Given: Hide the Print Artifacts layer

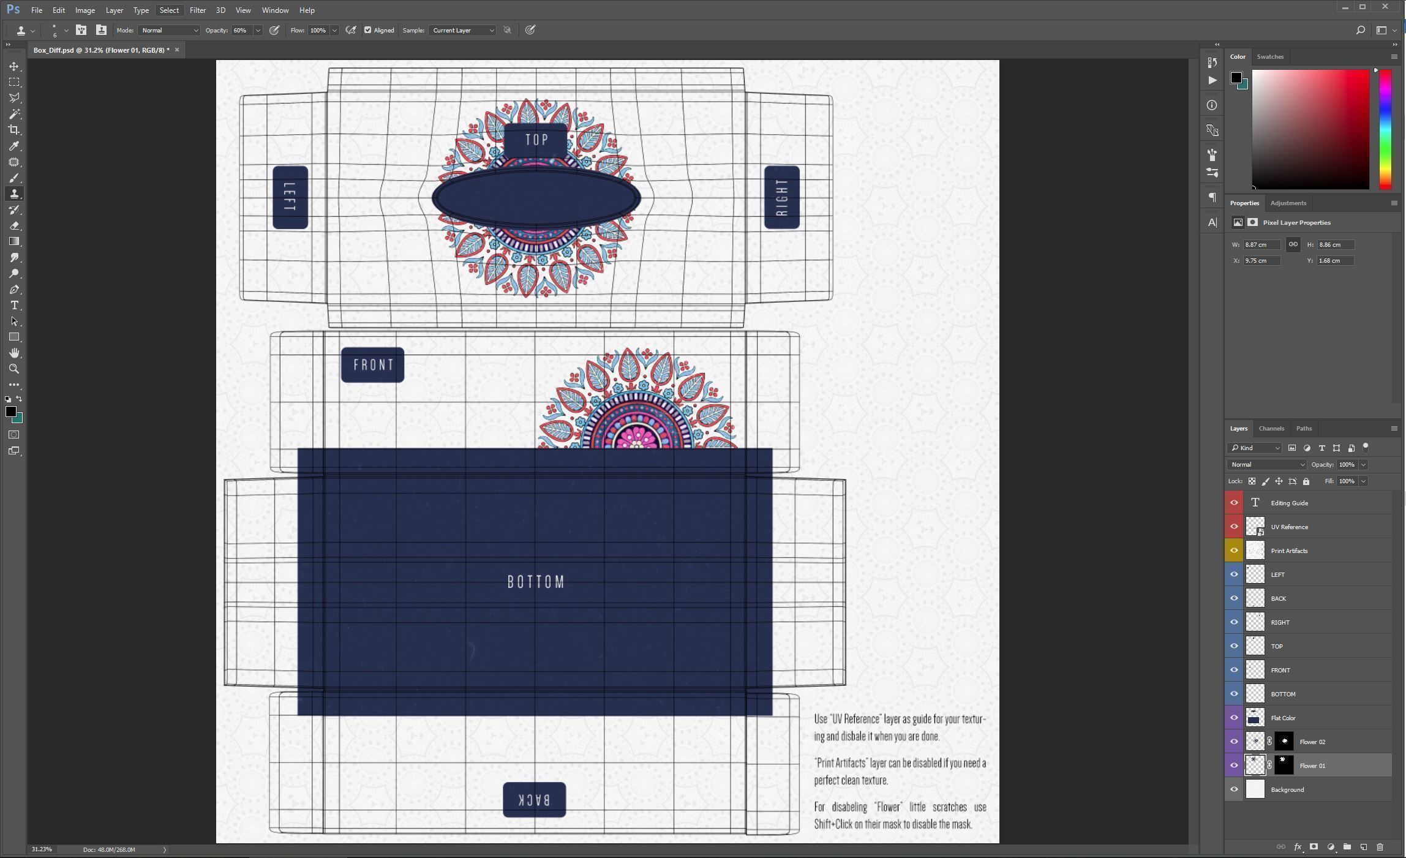Looking at the screenshot, I should 1234,551.
